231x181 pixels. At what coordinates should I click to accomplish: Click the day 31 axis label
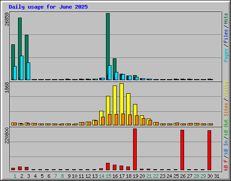pos(217,176)
